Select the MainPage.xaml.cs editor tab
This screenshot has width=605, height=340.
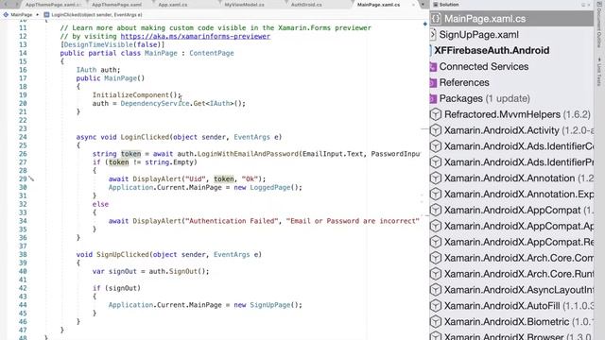click(378, 5)
